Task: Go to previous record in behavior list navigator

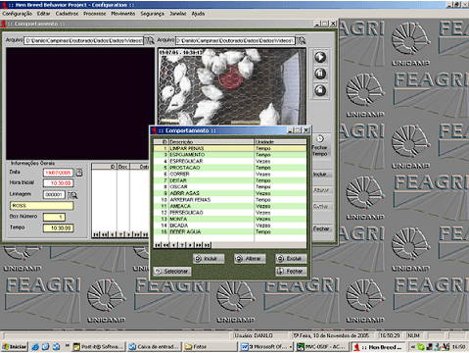Action: (x=174, y=245)
